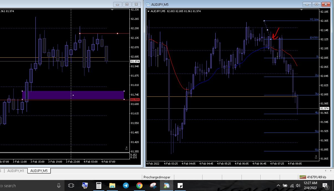334x191 pixels.
Task: Open Calculator from the taskbar
Action: 99,185
